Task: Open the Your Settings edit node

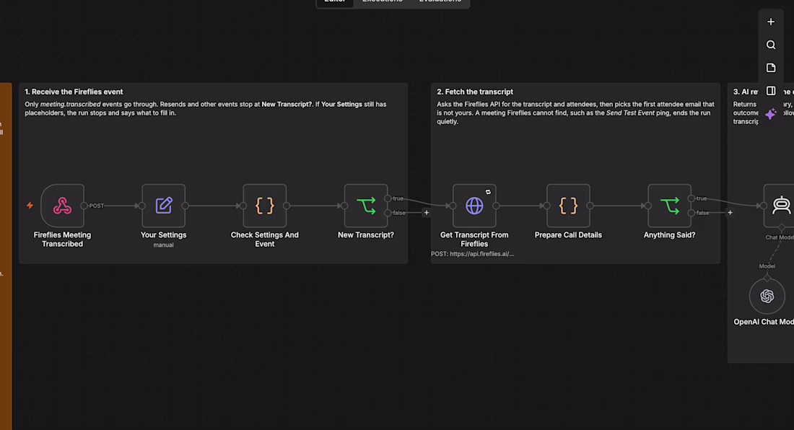Action: [x=164, y=206]
